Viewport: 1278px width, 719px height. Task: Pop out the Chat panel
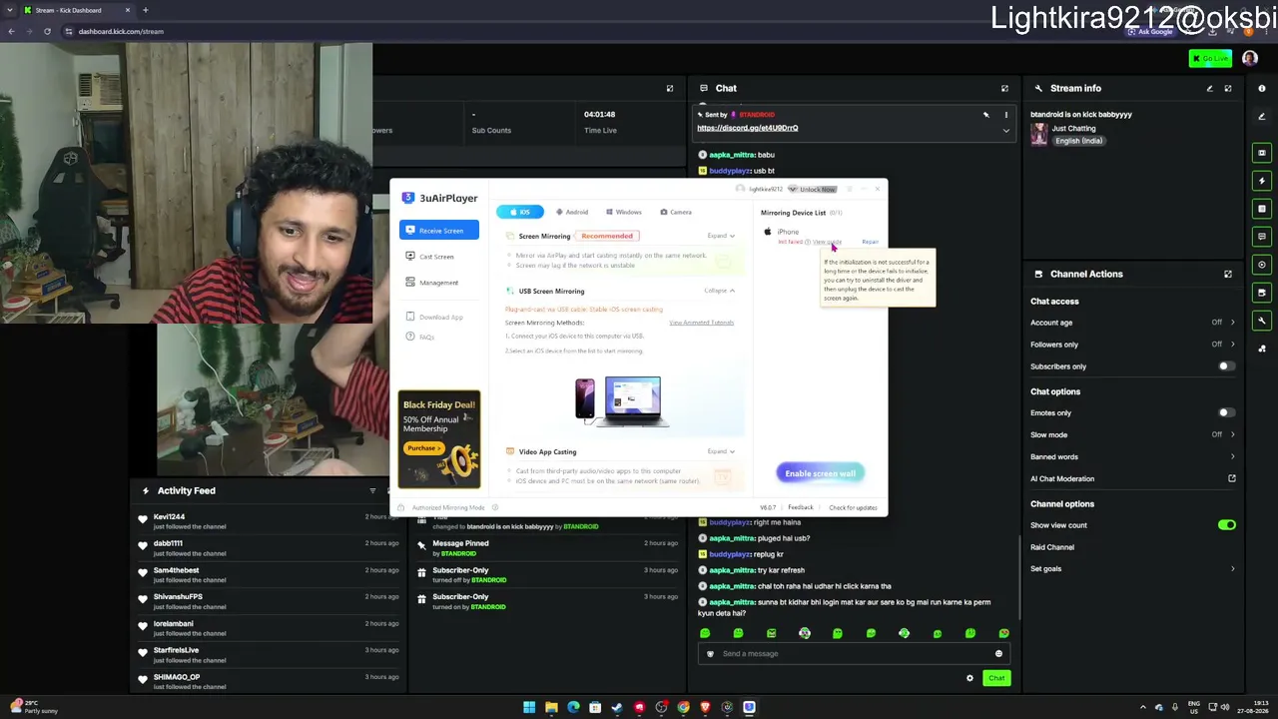pyautogui.click(x=1004, y=88)
